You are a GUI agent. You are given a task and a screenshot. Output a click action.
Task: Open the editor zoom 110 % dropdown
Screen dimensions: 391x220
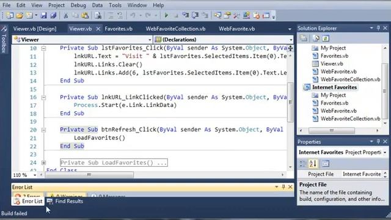coord(35,175)
